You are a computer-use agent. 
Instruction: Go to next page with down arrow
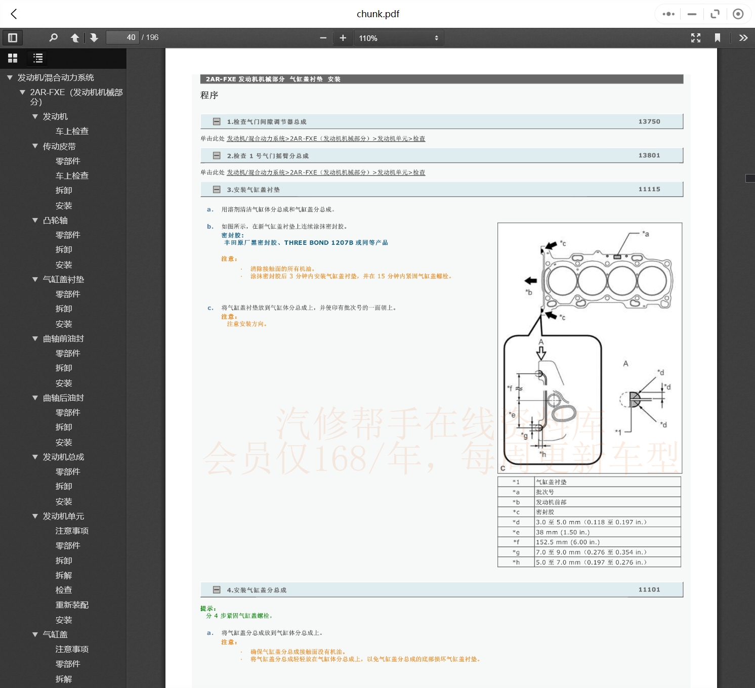click(x=94, y=38)
